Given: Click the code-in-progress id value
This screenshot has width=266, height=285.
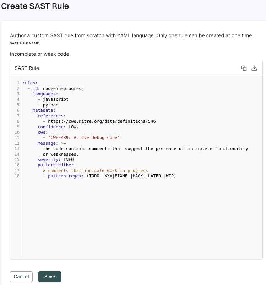Looking at the screenshot, I should [64, 88].
